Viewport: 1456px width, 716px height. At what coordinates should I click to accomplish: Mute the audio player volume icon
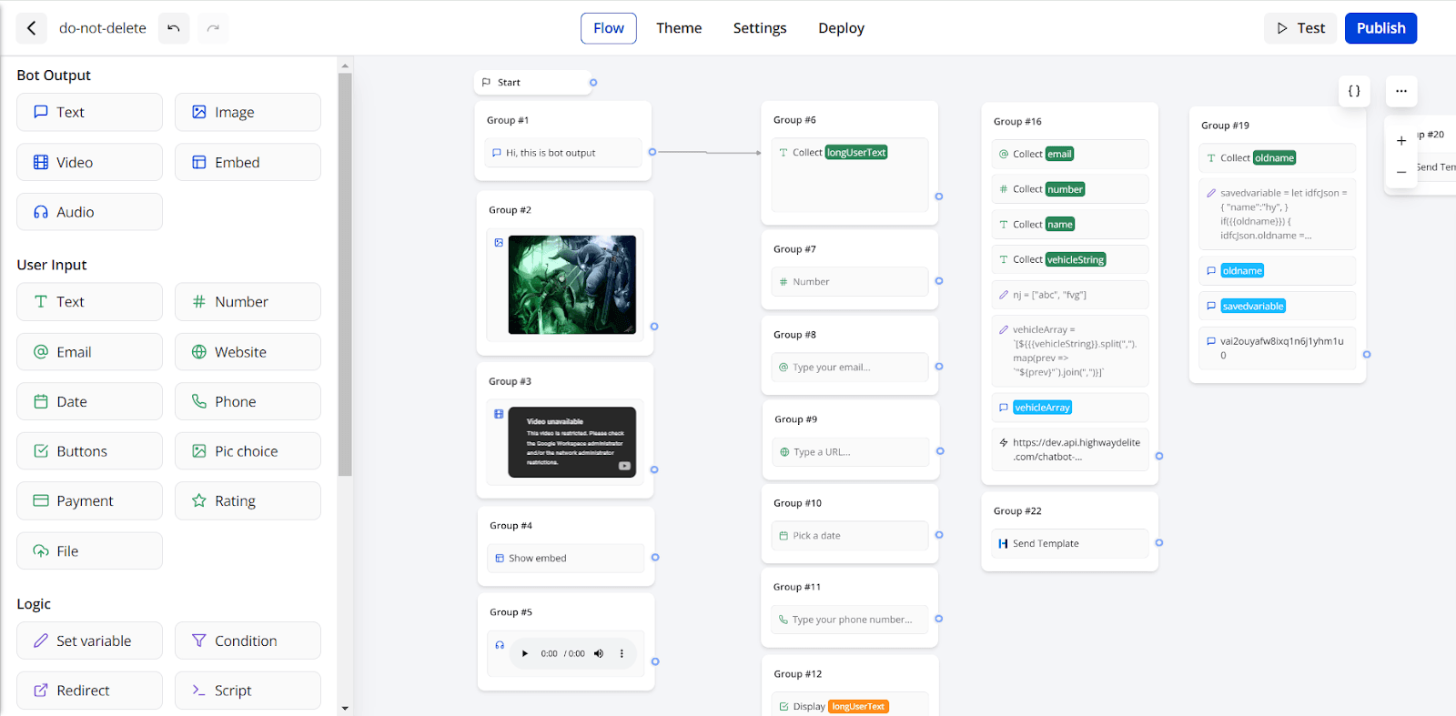pos(599,653)
